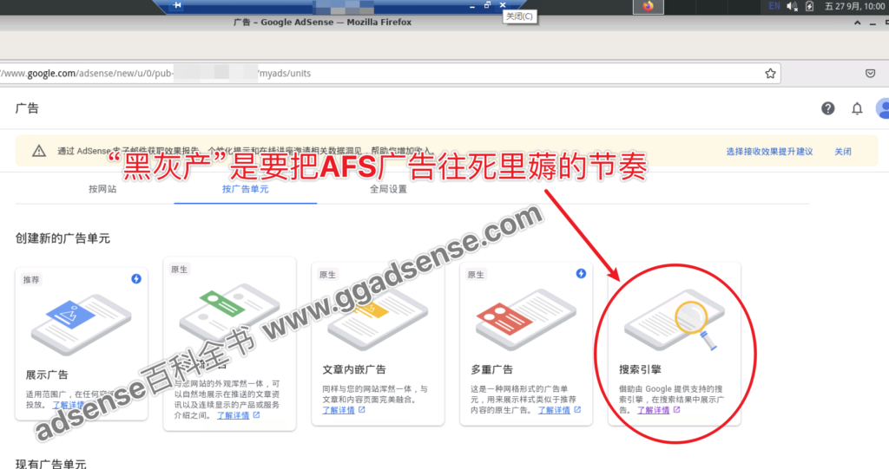Click the 原生 badge on 多重广告 card

pyautogui.click(x=476, y=275)
